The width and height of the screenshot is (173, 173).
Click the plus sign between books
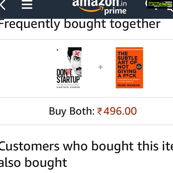pos(100,67)
